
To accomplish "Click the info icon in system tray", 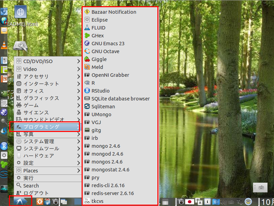I will (x=207, y=202).
